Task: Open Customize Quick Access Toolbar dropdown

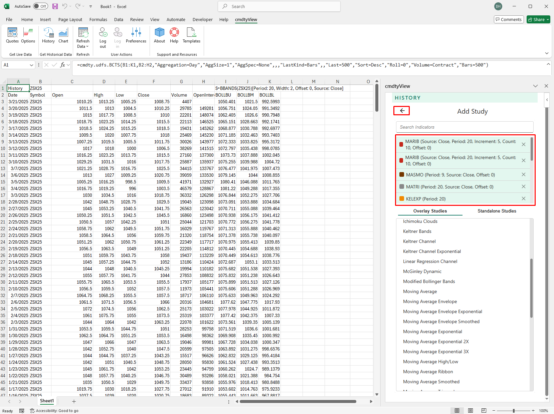Action: (x=90, y=6)
